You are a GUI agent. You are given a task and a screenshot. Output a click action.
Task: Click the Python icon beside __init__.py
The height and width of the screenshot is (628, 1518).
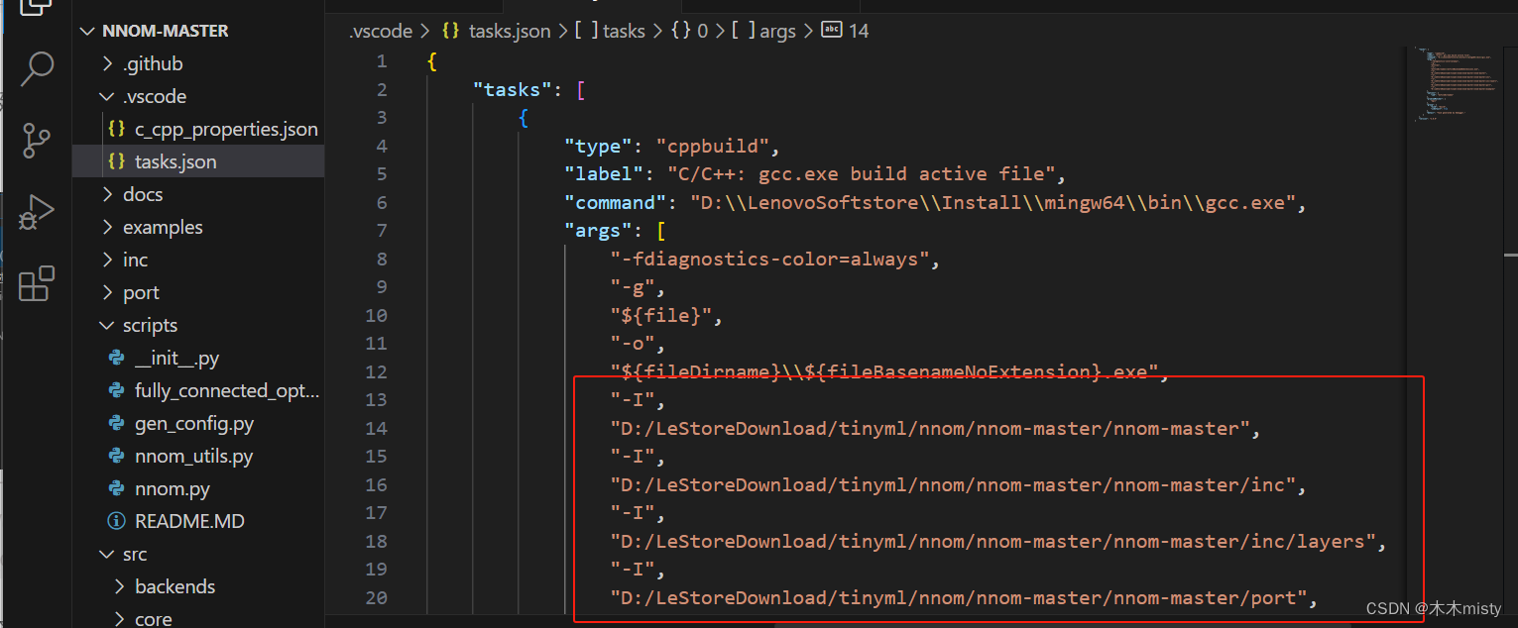(116, 358)
